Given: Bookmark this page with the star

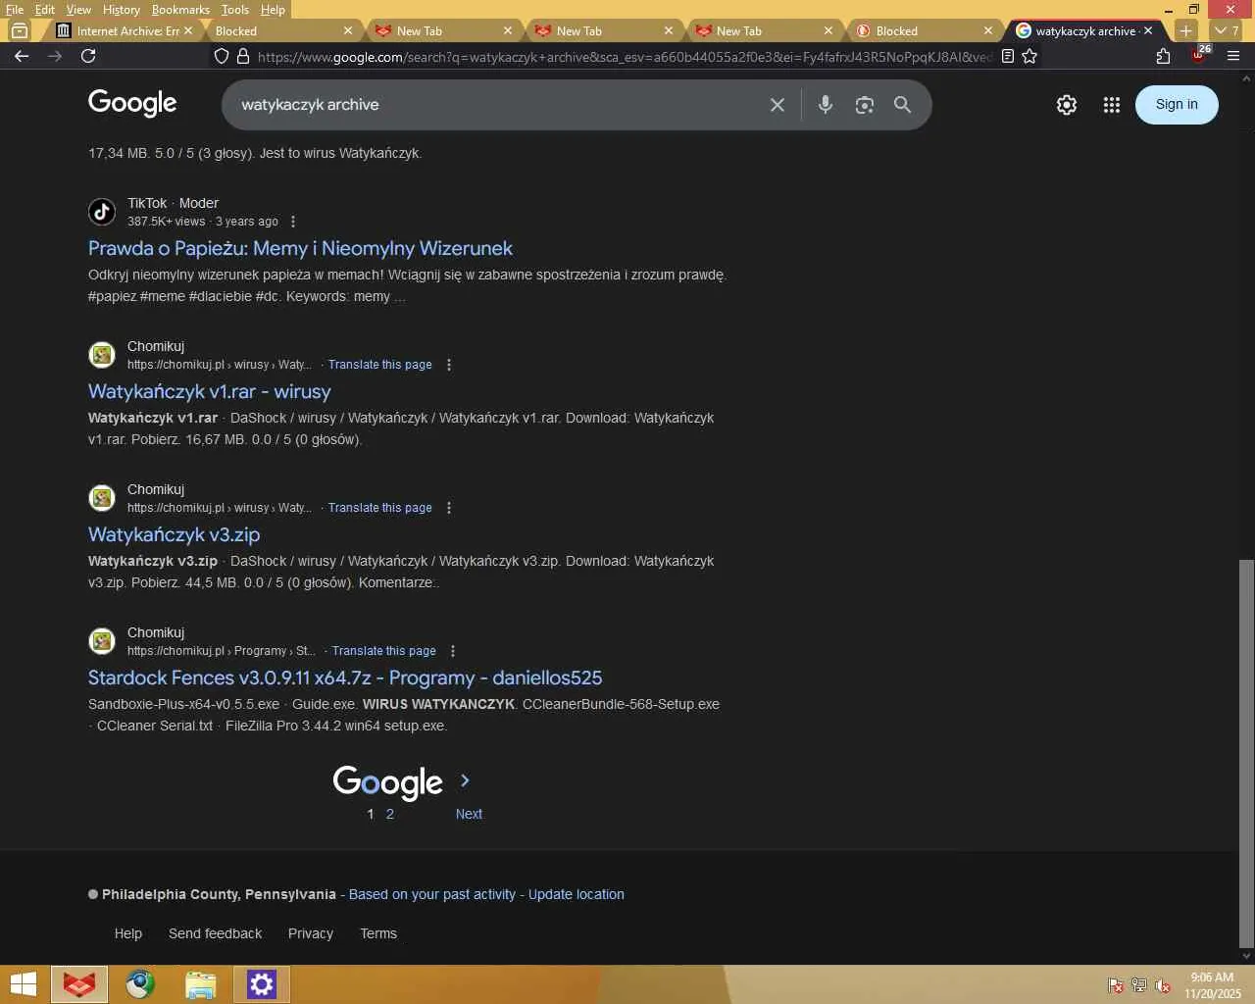Looking at the screenshot, I should [x=1029, y=56].
